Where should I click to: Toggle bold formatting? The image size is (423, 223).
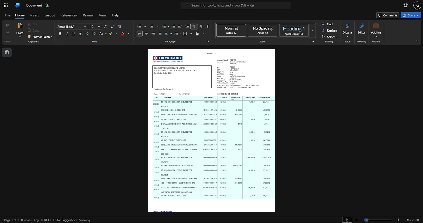60,33
